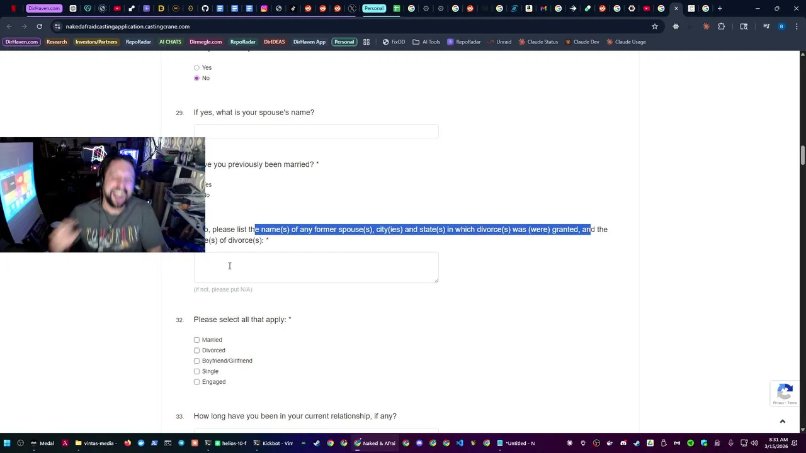Open the TikTok tab

293,9
